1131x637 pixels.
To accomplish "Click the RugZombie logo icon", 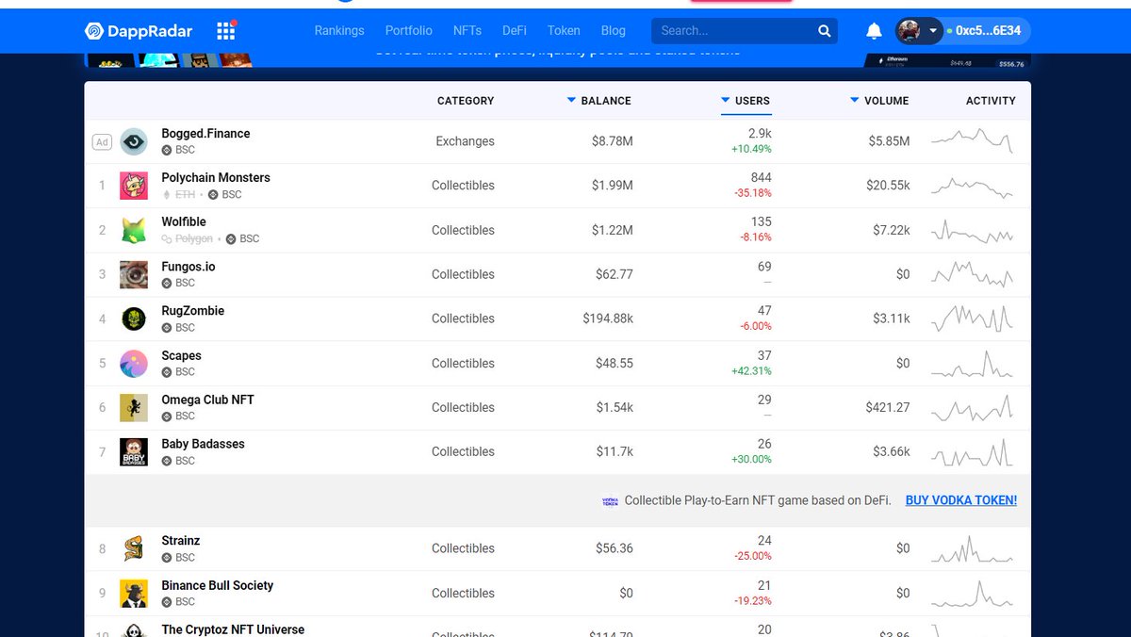I will [134, 318].
